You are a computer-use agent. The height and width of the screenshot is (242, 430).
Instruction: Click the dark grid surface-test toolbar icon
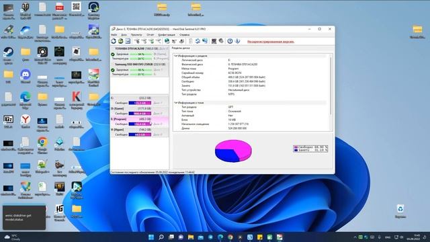click(x=214, y=41)
